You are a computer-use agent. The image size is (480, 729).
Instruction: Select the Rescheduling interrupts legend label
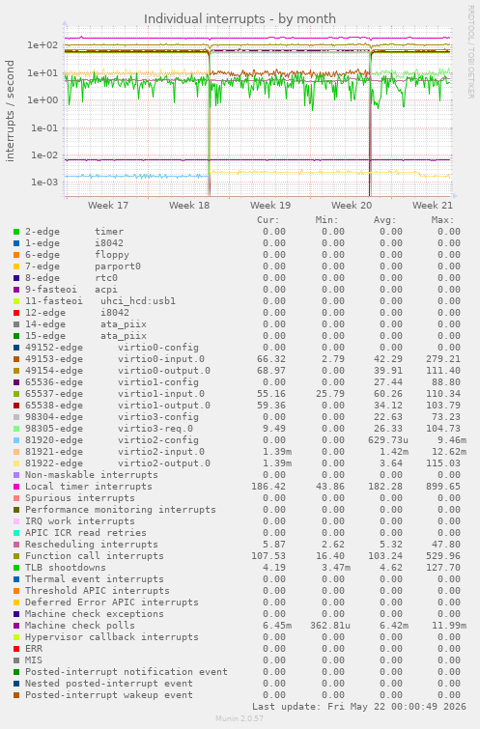[91, 545]
